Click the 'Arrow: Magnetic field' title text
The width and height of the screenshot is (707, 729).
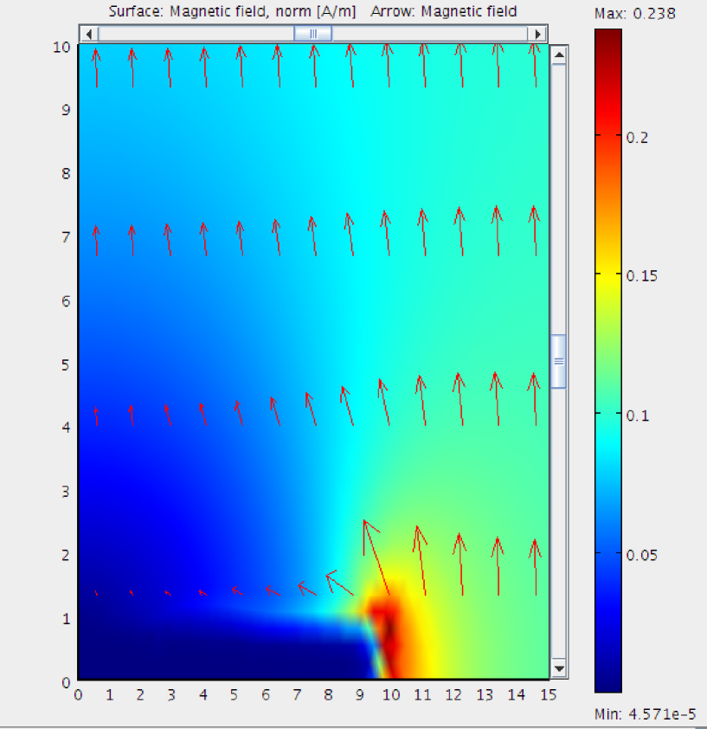pos(443,11)
